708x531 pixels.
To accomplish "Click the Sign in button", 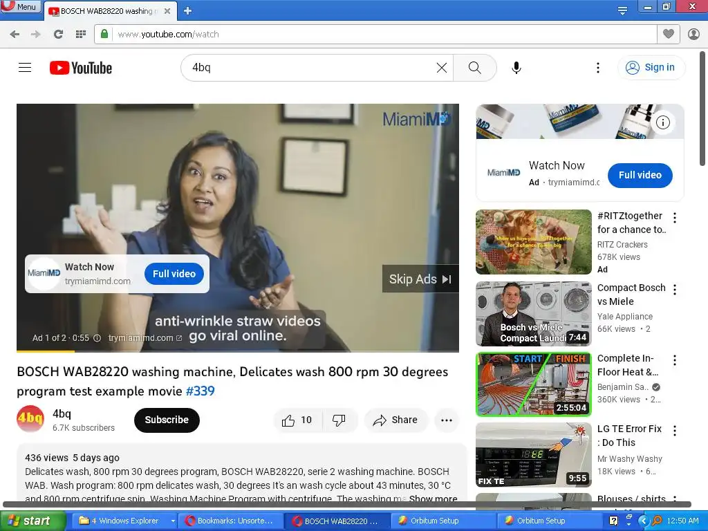I will pos(650,67).
